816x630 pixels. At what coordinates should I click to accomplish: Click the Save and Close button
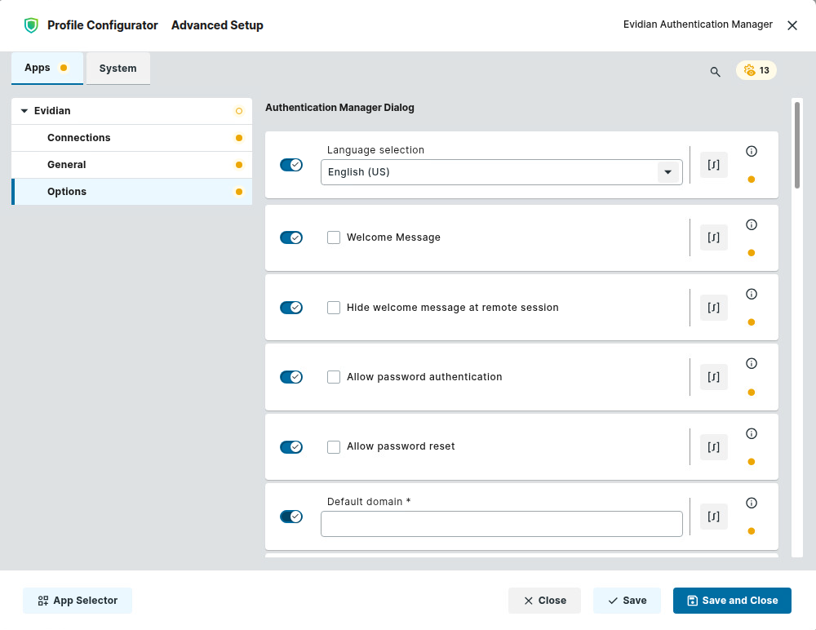(732, 601)
